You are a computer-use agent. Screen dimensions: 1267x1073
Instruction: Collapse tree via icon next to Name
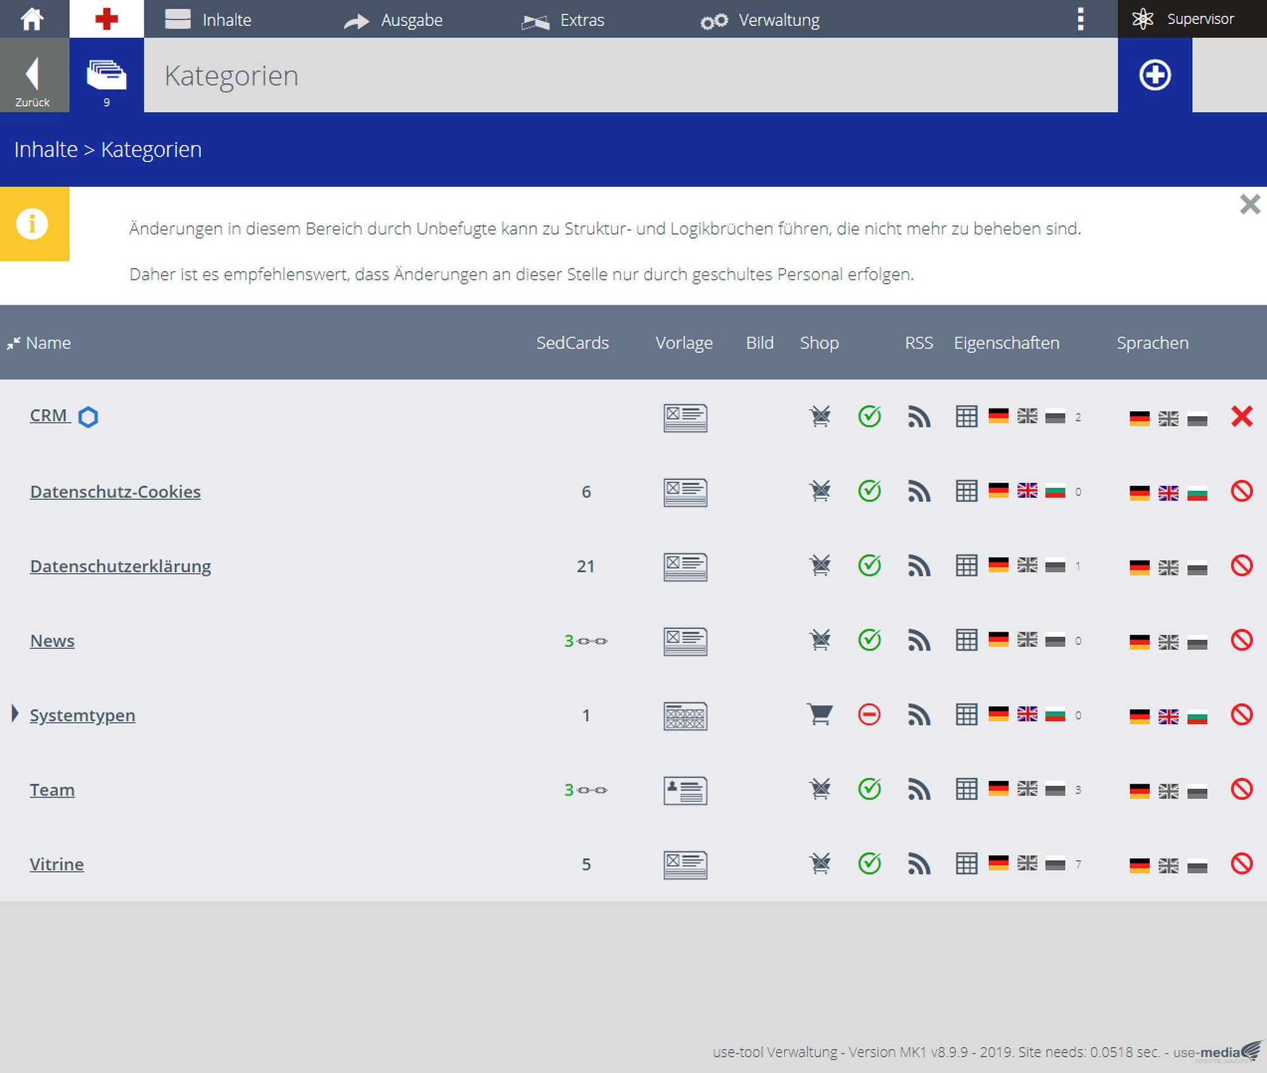click(x=13, y=343)
